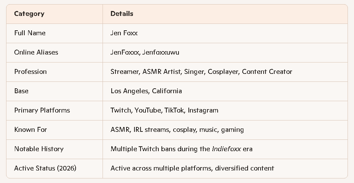Screen dimensions: 354x183
Task: Select the Notable History row label
Action: (x=39, y=149)
